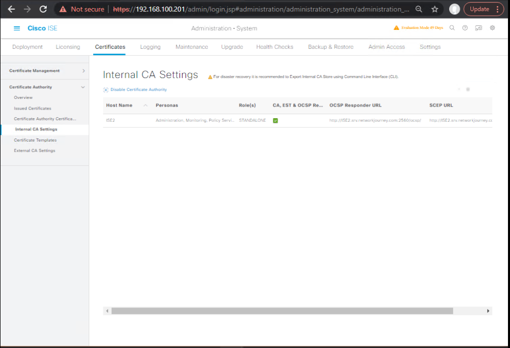
Task: Expand Certificate Management section chevron
Action: [x=84, y=71]
